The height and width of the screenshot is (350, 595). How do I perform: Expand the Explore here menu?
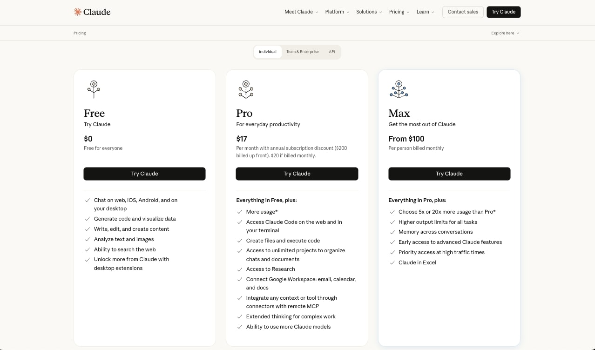[x=505, y=33]
